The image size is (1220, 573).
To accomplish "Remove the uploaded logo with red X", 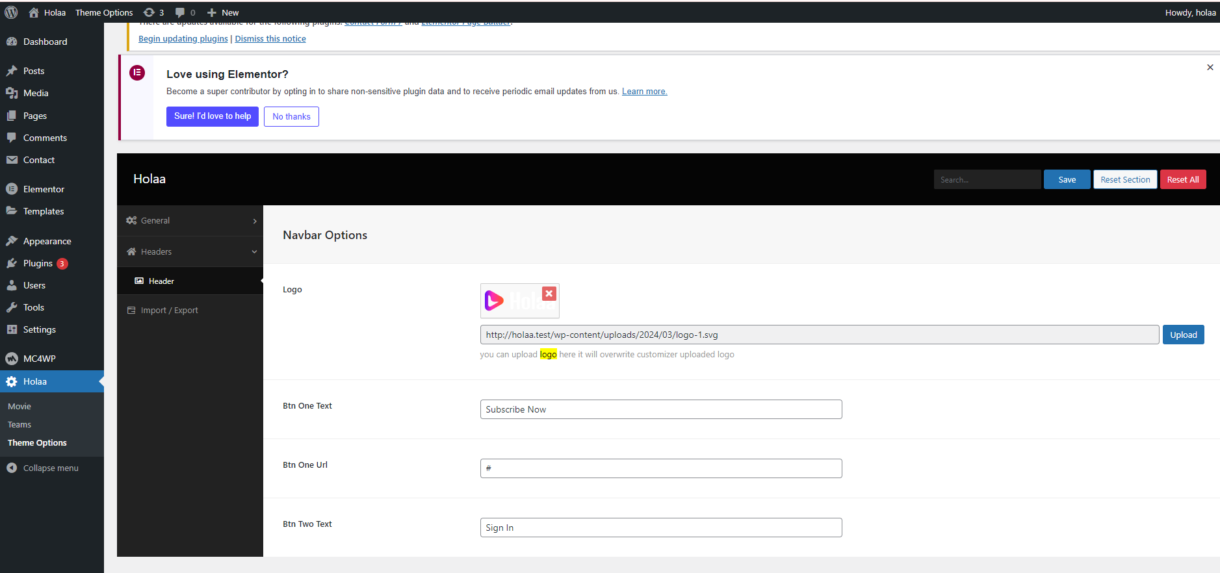I will click(x=549, y=294).
